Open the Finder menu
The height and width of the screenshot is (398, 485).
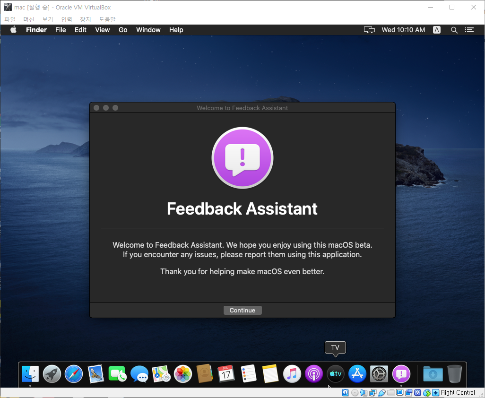coord(36,30)
